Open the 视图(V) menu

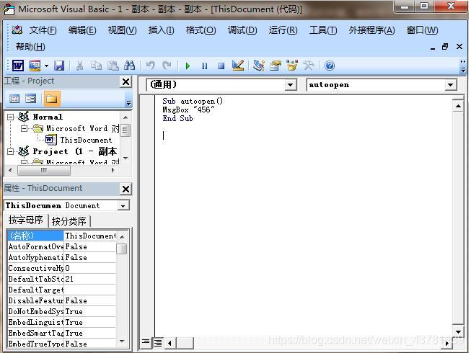[122, 30]
